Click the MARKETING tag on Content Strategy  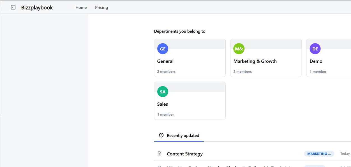319,154
